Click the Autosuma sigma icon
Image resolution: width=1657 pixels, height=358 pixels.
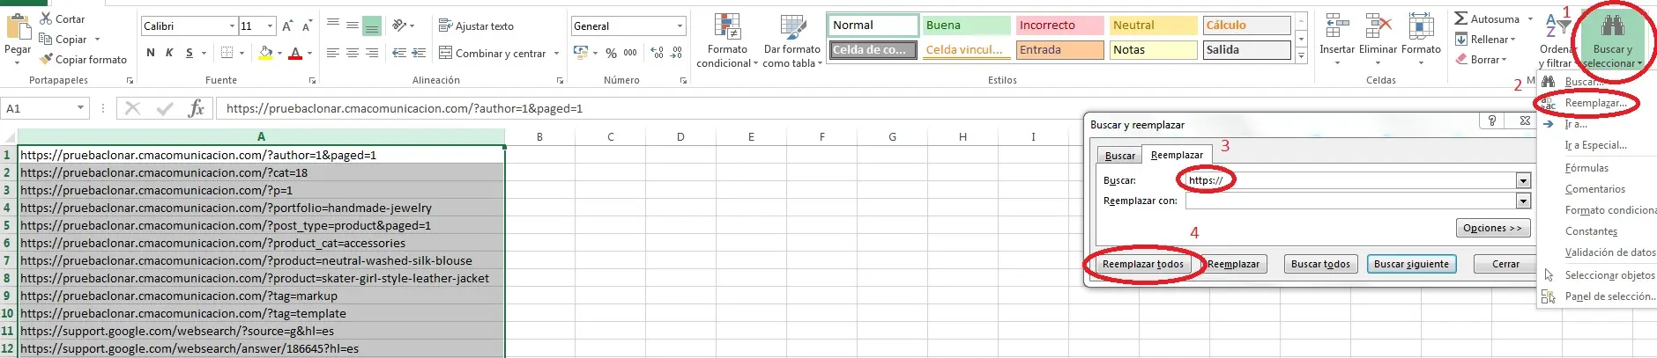[1460, 18]
